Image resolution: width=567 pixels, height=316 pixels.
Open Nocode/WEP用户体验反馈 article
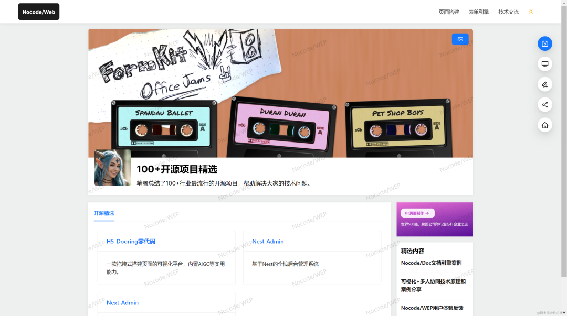click(432, 308)
